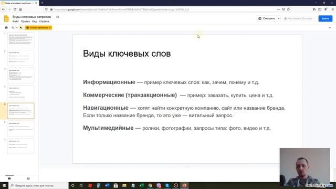336x189 pixels.
Task: Open Firefox hamburger menu
Action: click(x=332, y=9)
